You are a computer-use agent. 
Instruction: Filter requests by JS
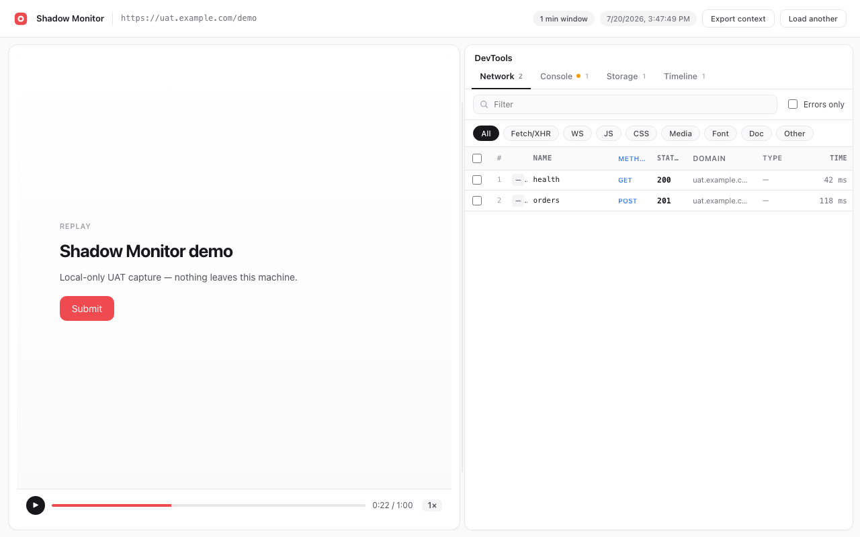pos(609,134)
